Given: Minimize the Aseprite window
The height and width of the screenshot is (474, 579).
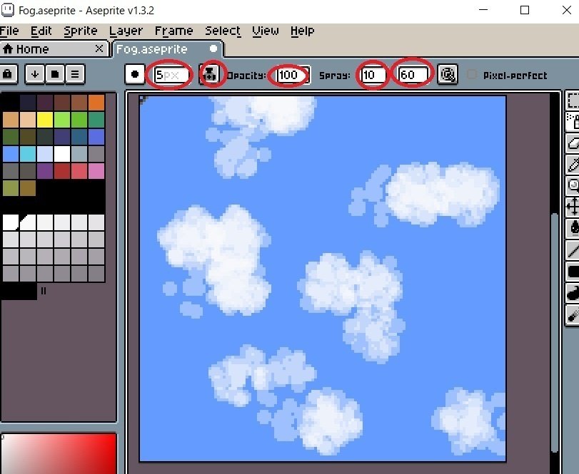Looking at the screenshot, I should click(x=483, y=10).
